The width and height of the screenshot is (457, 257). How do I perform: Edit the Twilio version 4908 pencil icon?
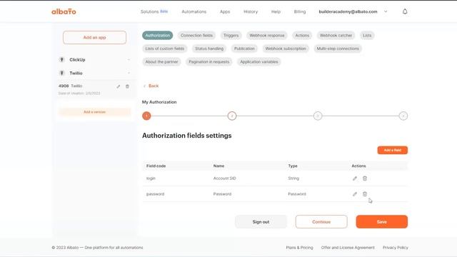(119, 86)
